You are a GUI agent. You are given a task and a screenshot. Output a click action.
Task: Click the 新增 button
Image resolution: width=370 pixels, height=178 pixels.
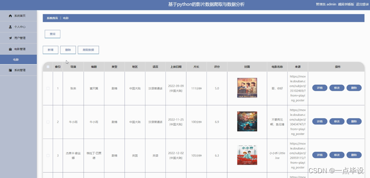[51, 50]
